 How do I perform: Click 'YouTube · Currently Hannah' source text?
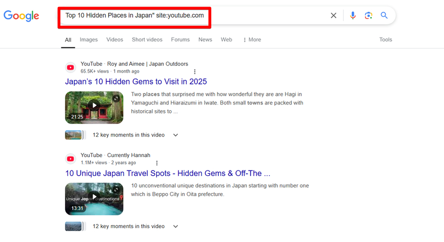[115, 155]
